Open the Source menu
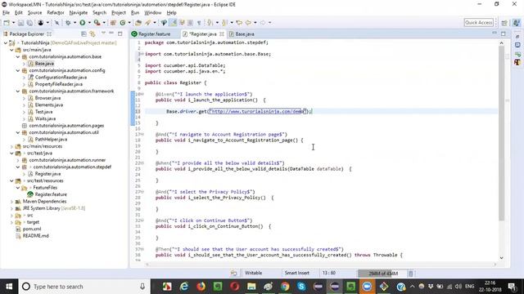The height and width of the screenshot is (294, 524). [34, 13]
